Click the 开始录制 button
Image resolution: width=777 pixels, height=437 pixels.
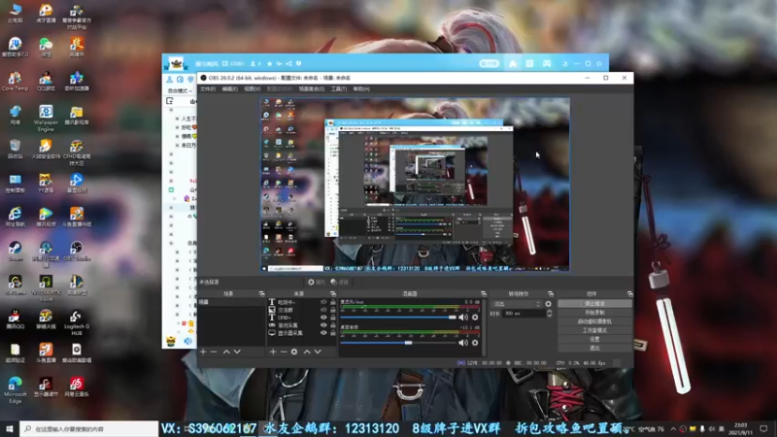click(594, 313)
